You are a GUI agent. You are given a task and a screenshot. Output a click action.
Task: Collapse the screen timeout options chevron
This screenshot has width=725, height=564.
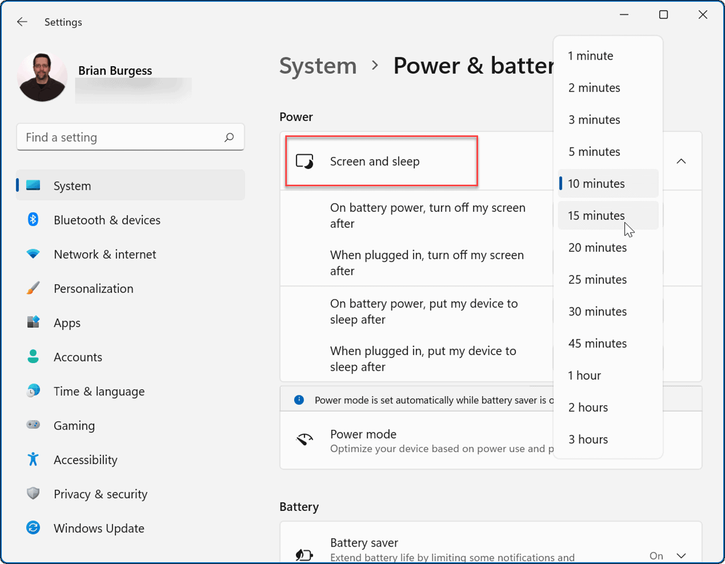(681, 162)
